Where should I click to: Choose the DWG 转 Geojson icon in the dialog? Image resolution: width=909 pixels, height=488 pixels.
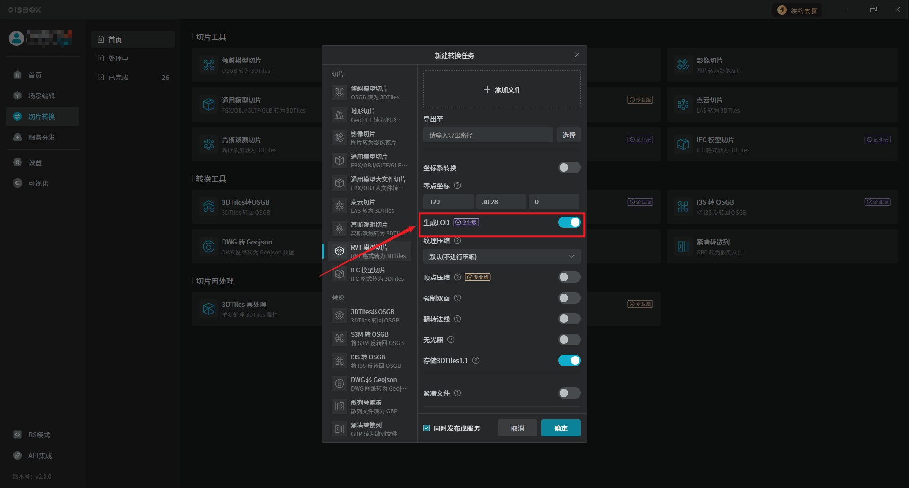point(339,383)
